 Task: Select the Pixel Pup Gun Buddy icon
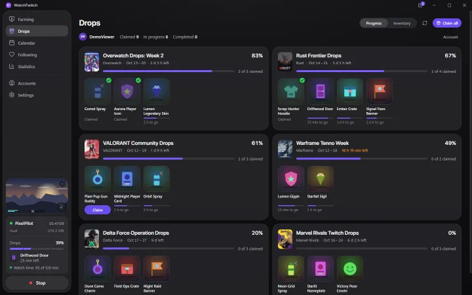[98, 179]
